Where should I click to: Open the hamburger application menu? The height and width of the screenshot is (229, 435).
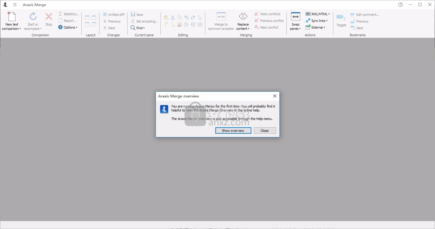(15, 5)
